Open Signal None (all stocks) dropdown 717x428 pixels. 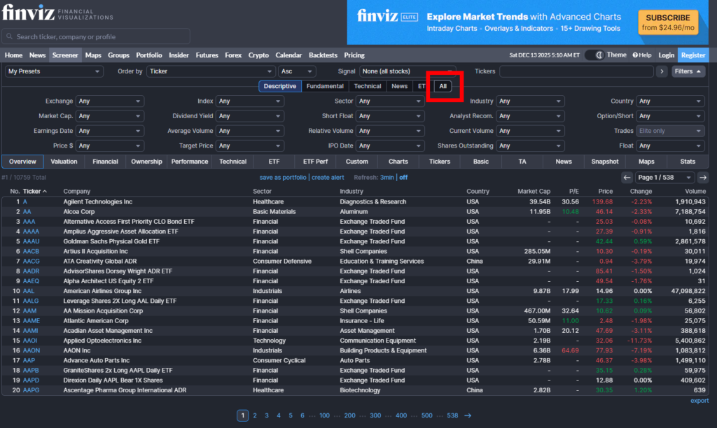pos(407,71)
